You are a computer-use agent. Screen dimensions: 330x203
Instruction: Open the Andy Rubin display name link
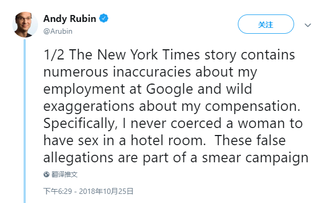coord(70,19)
